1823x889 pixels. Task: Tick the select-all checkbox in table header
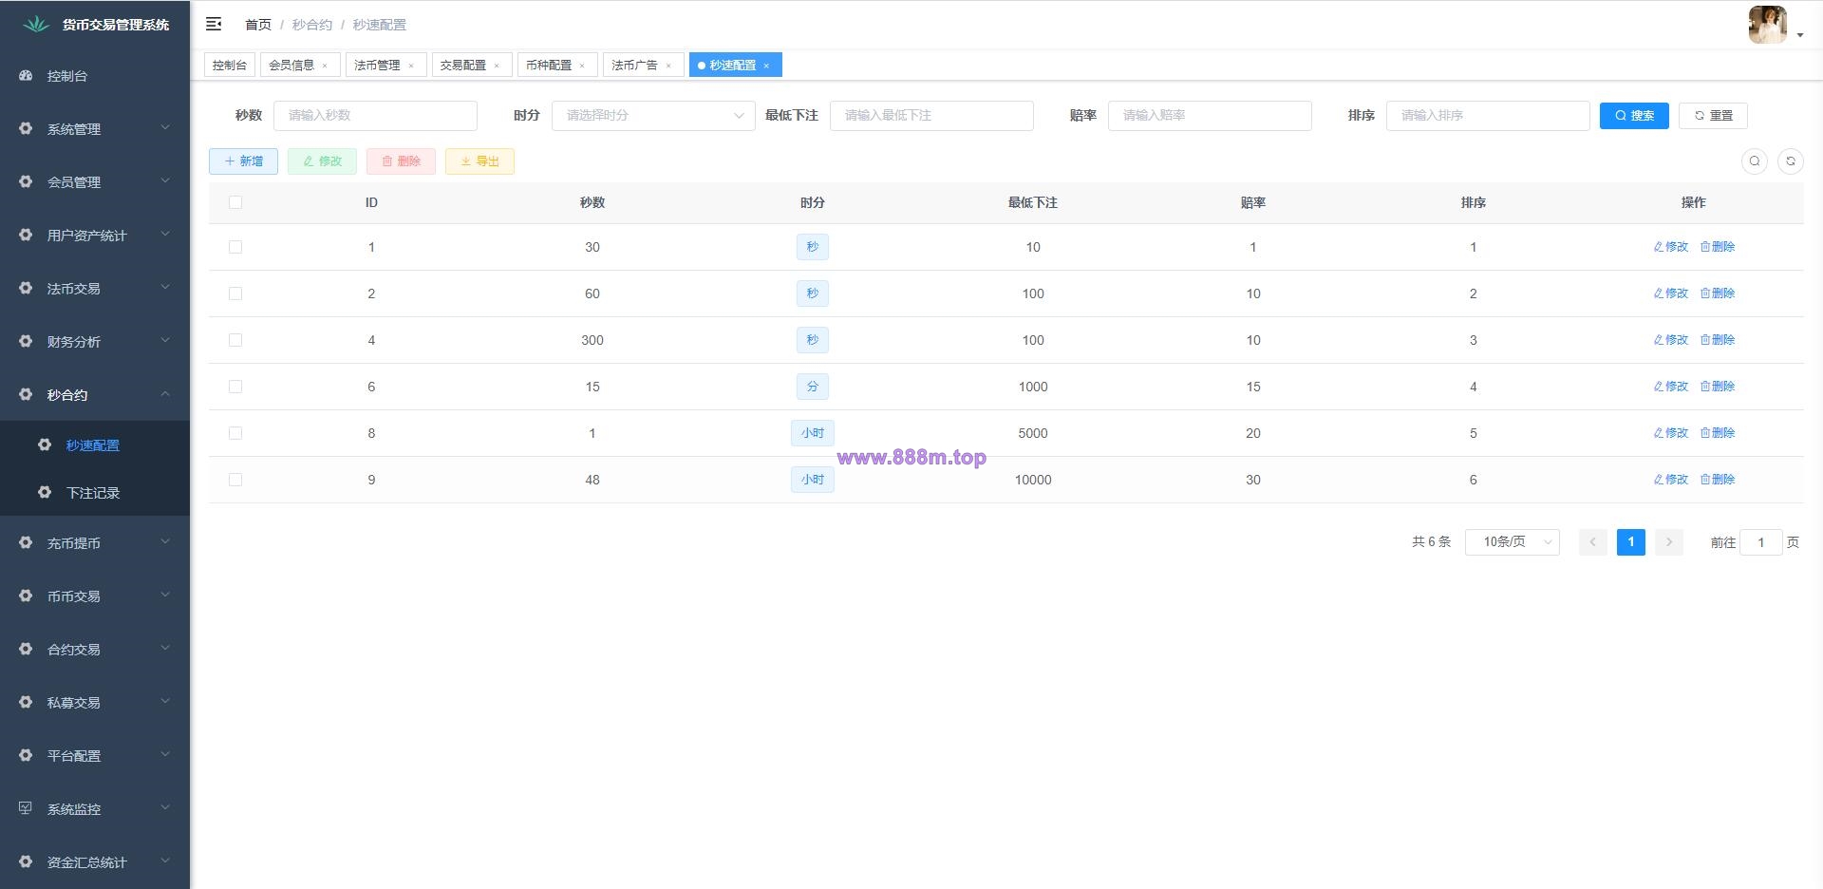(235, 202)
